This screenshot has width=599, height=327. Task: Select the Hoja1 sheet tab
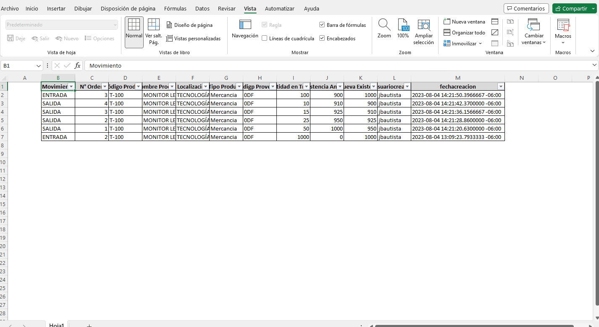[56, 325]
